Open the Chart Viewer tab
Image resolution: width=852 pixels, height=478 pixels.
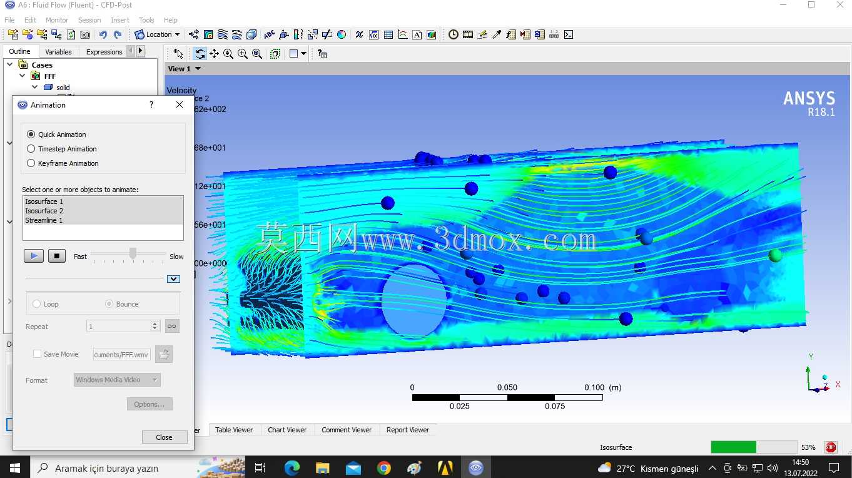pyautogui.click(x=287, y=430)
